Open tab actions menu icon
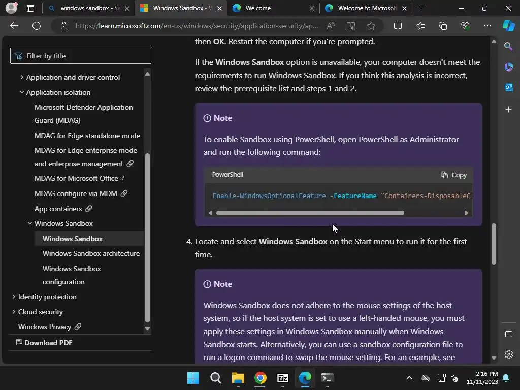520x390 pixels. 30,8
